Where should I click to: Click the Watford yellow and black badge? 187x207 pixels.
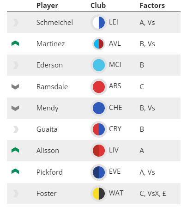(x=99, y=194)
